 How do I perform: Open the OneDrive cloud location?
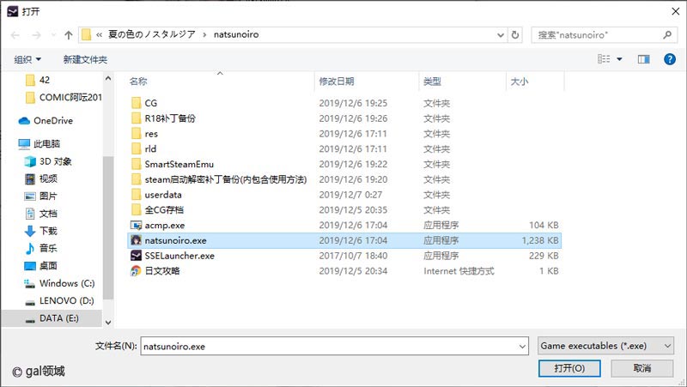[x=52, y=121]
